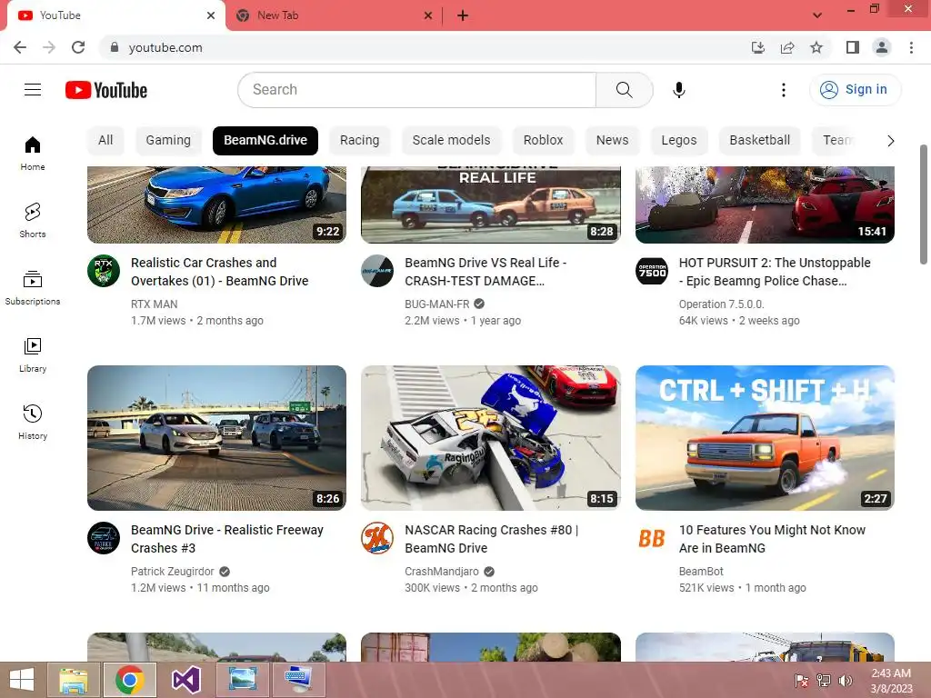
Task: Open Operation 7.5.0.0. channel avatar
Action: pos(652,271)
